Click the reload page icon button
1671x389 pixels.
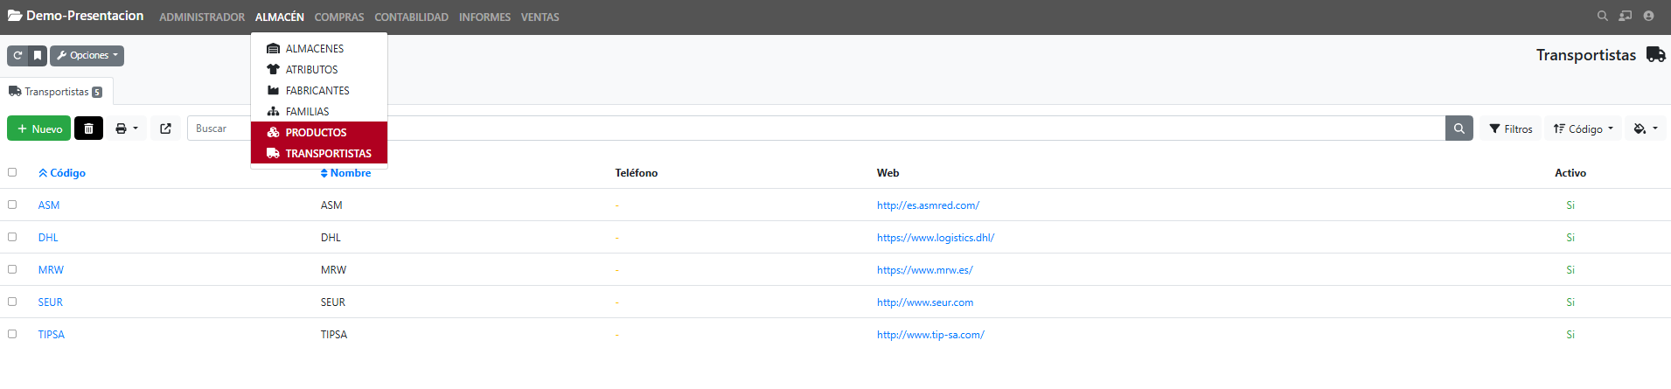17,56
